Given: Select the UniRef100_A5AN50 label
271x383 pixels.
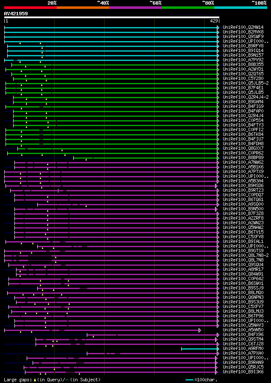Looking at the screenshot, I should coord(243,330).
